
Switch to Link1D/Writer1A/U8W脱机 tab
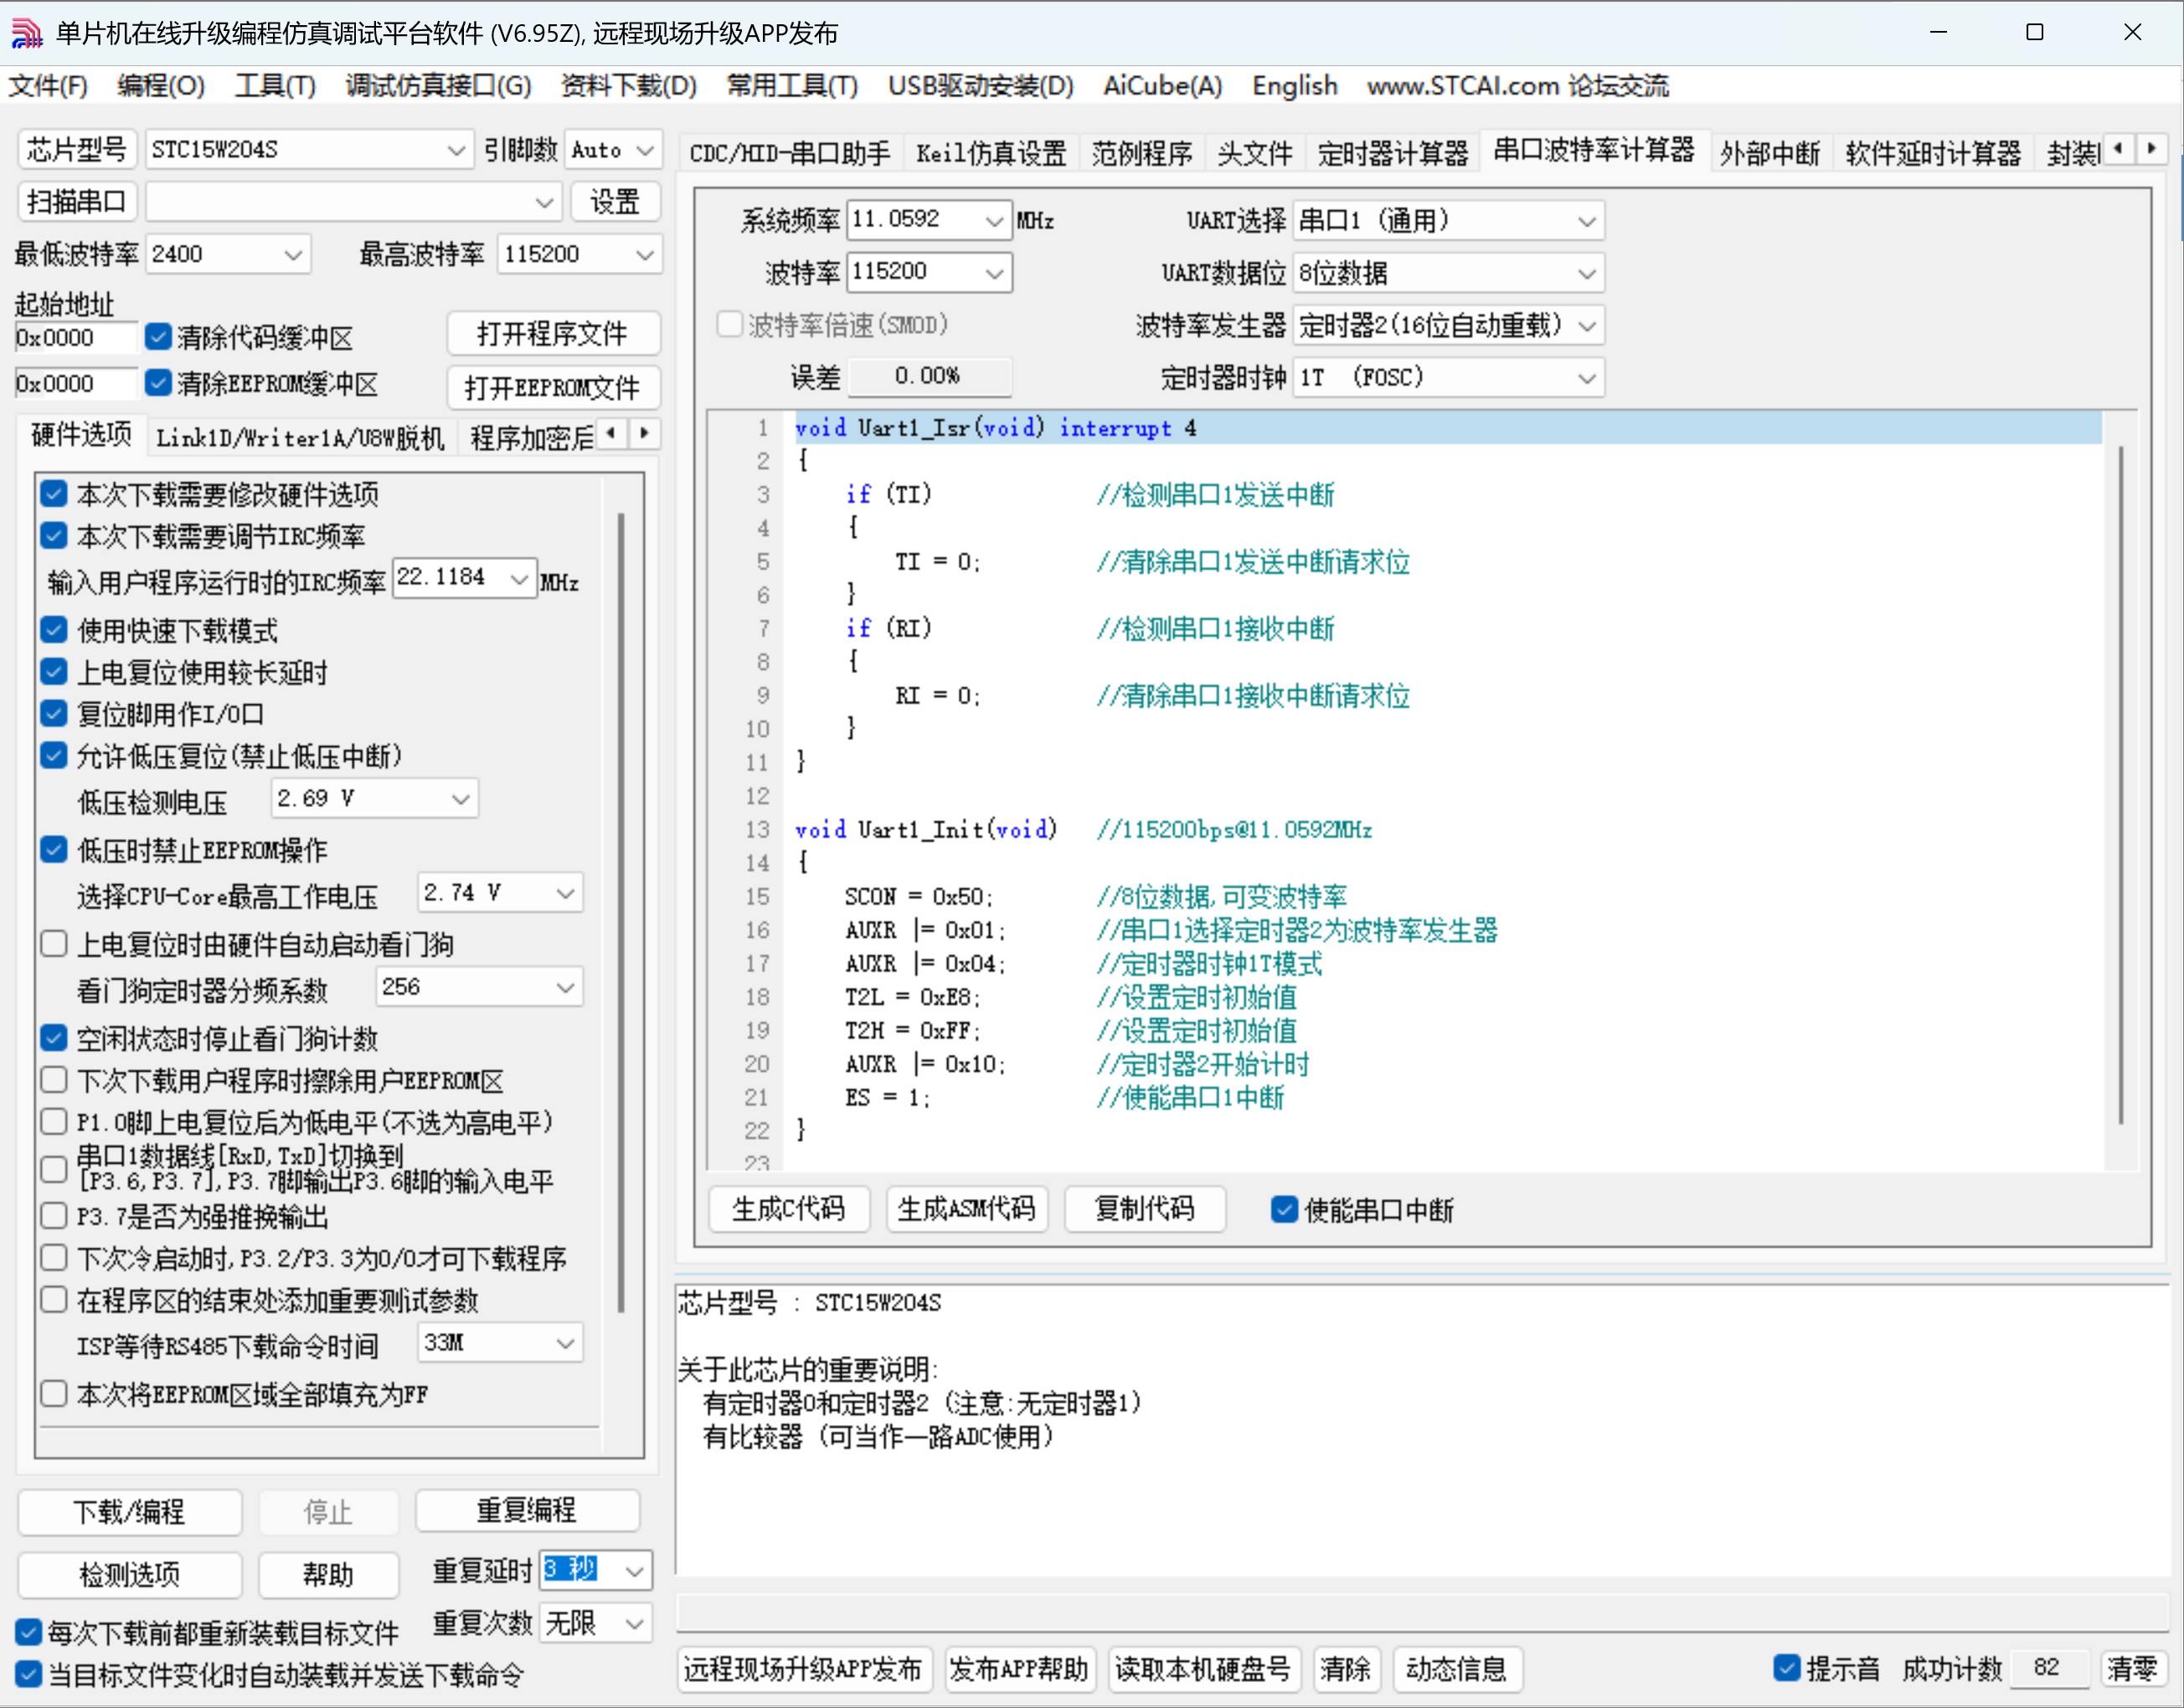(x=301, y=437)
